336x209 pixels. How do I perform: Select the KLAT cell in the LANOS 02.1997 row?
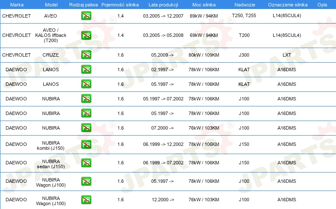click(244, 70)
